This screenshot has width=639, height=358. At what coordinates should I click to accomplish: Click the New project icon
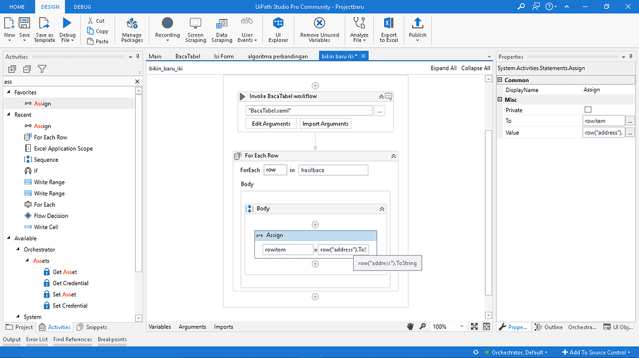pos(9,23)
